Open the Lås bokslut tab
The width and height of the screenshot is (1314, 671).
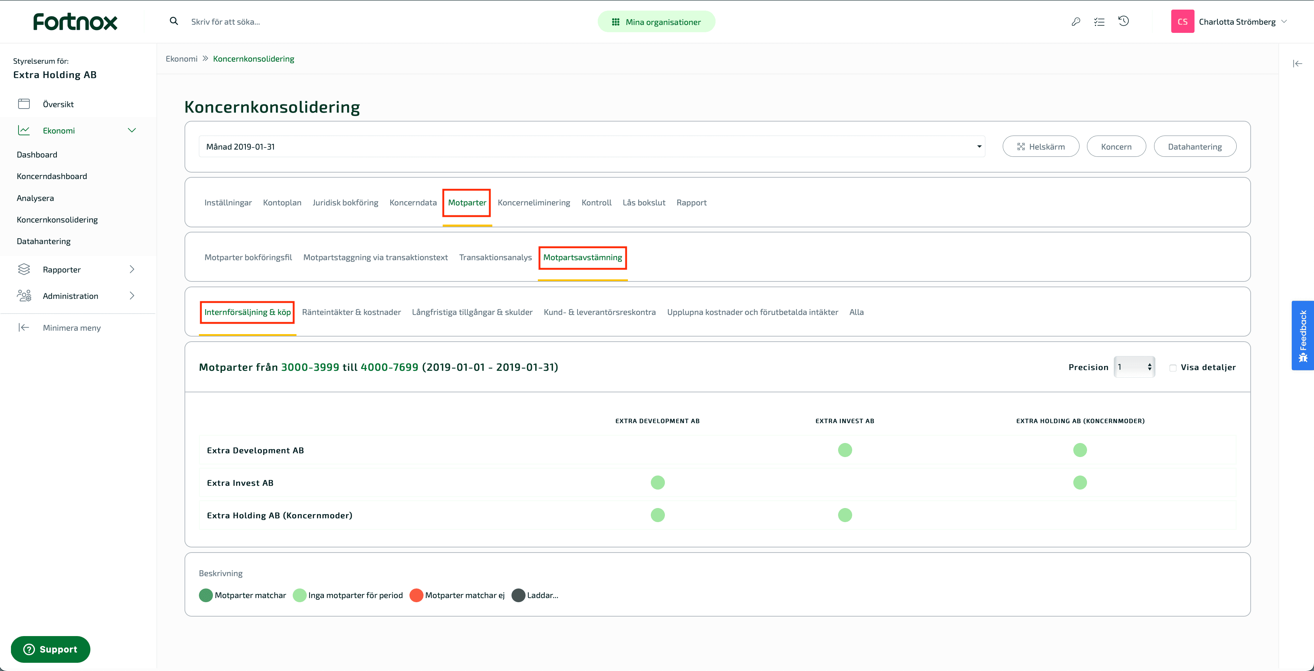[x=644, y=202]
